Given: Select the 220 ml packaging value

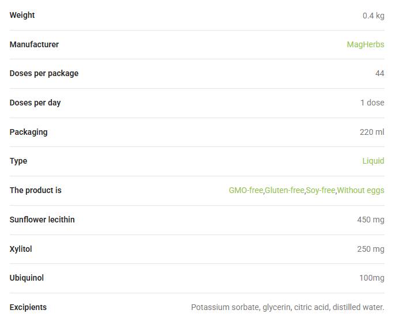Looking at the screenshot, I should 372,132.
